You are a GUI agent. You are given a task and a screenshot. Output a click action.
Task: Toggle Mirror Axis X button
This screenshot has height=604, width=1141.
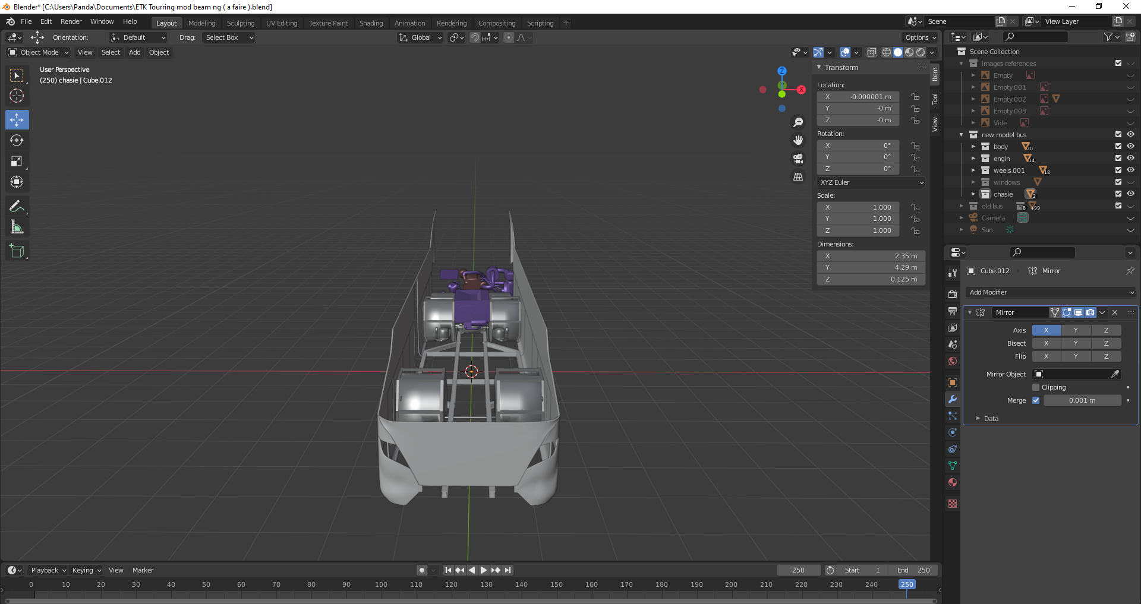1046,330
